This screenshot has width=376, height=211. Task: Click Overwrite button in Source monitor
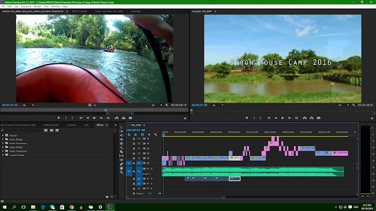tap(124, 118)
